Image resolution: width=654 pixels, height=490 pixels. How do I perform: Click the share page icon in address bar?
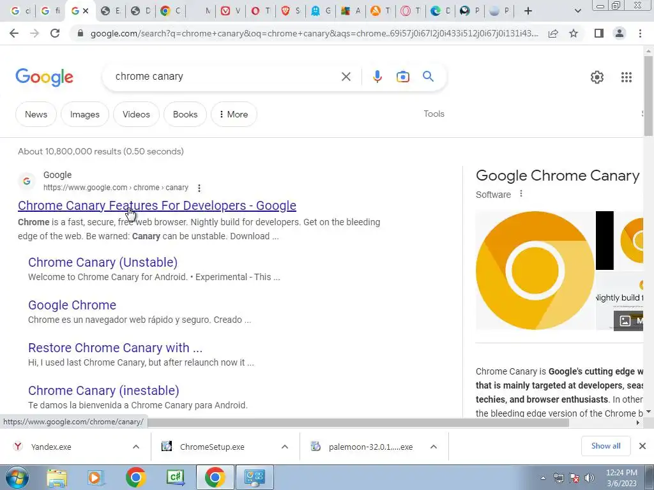pyautogui.click(x=553, y=33)
